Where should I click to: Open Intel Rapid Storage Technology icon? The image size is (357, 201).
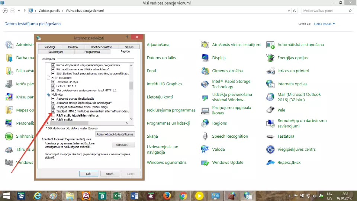(x=205, y=84)
